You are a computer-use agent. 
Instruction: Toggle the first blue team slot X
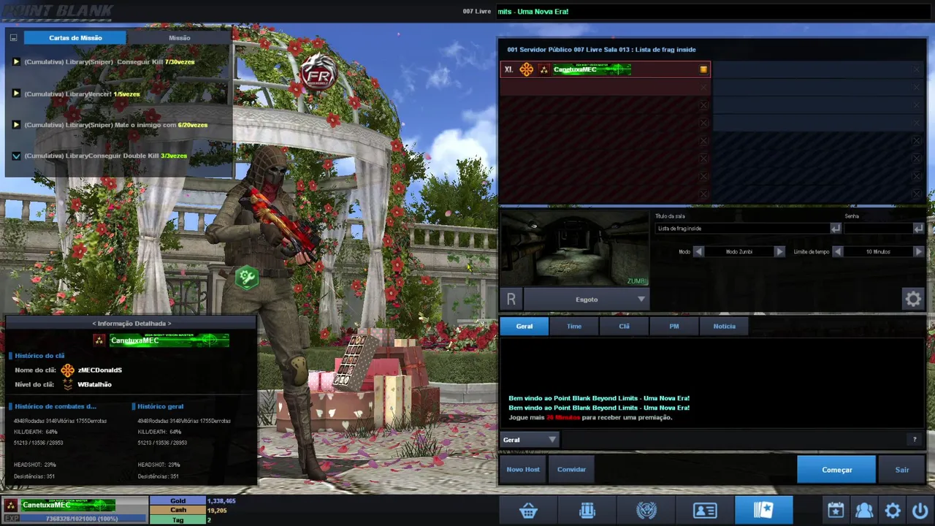click(x=917, y=69)
